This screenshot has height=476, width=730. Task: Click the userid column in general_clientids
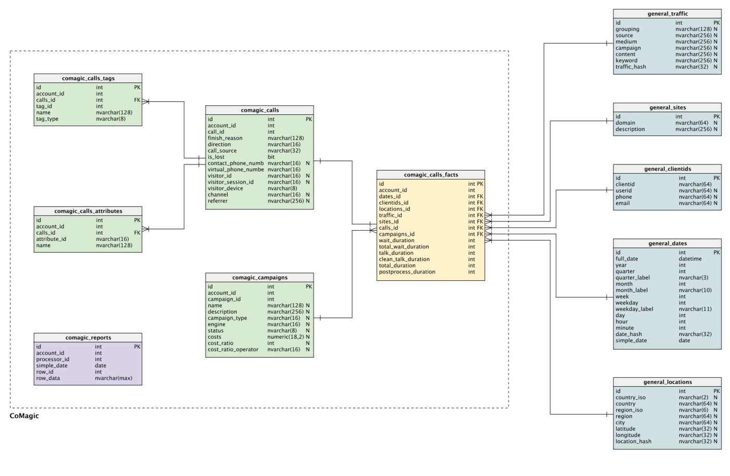pyautogui.click(x=667, y=191)
